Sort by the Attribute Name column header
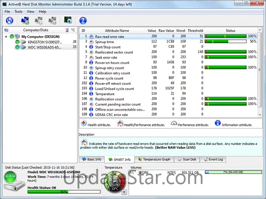The height and width of the screenshot is (199, 266). tap(117, 30)
